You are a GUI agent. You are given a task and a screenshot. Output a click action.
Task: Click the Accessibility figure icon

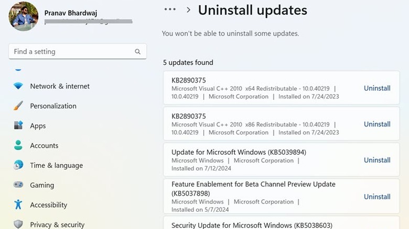(18, 204)
